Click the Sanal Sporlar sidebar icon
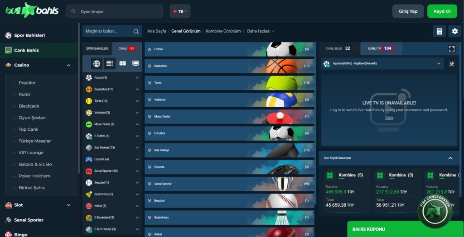The image size is (464, 237). pos(8,220)
